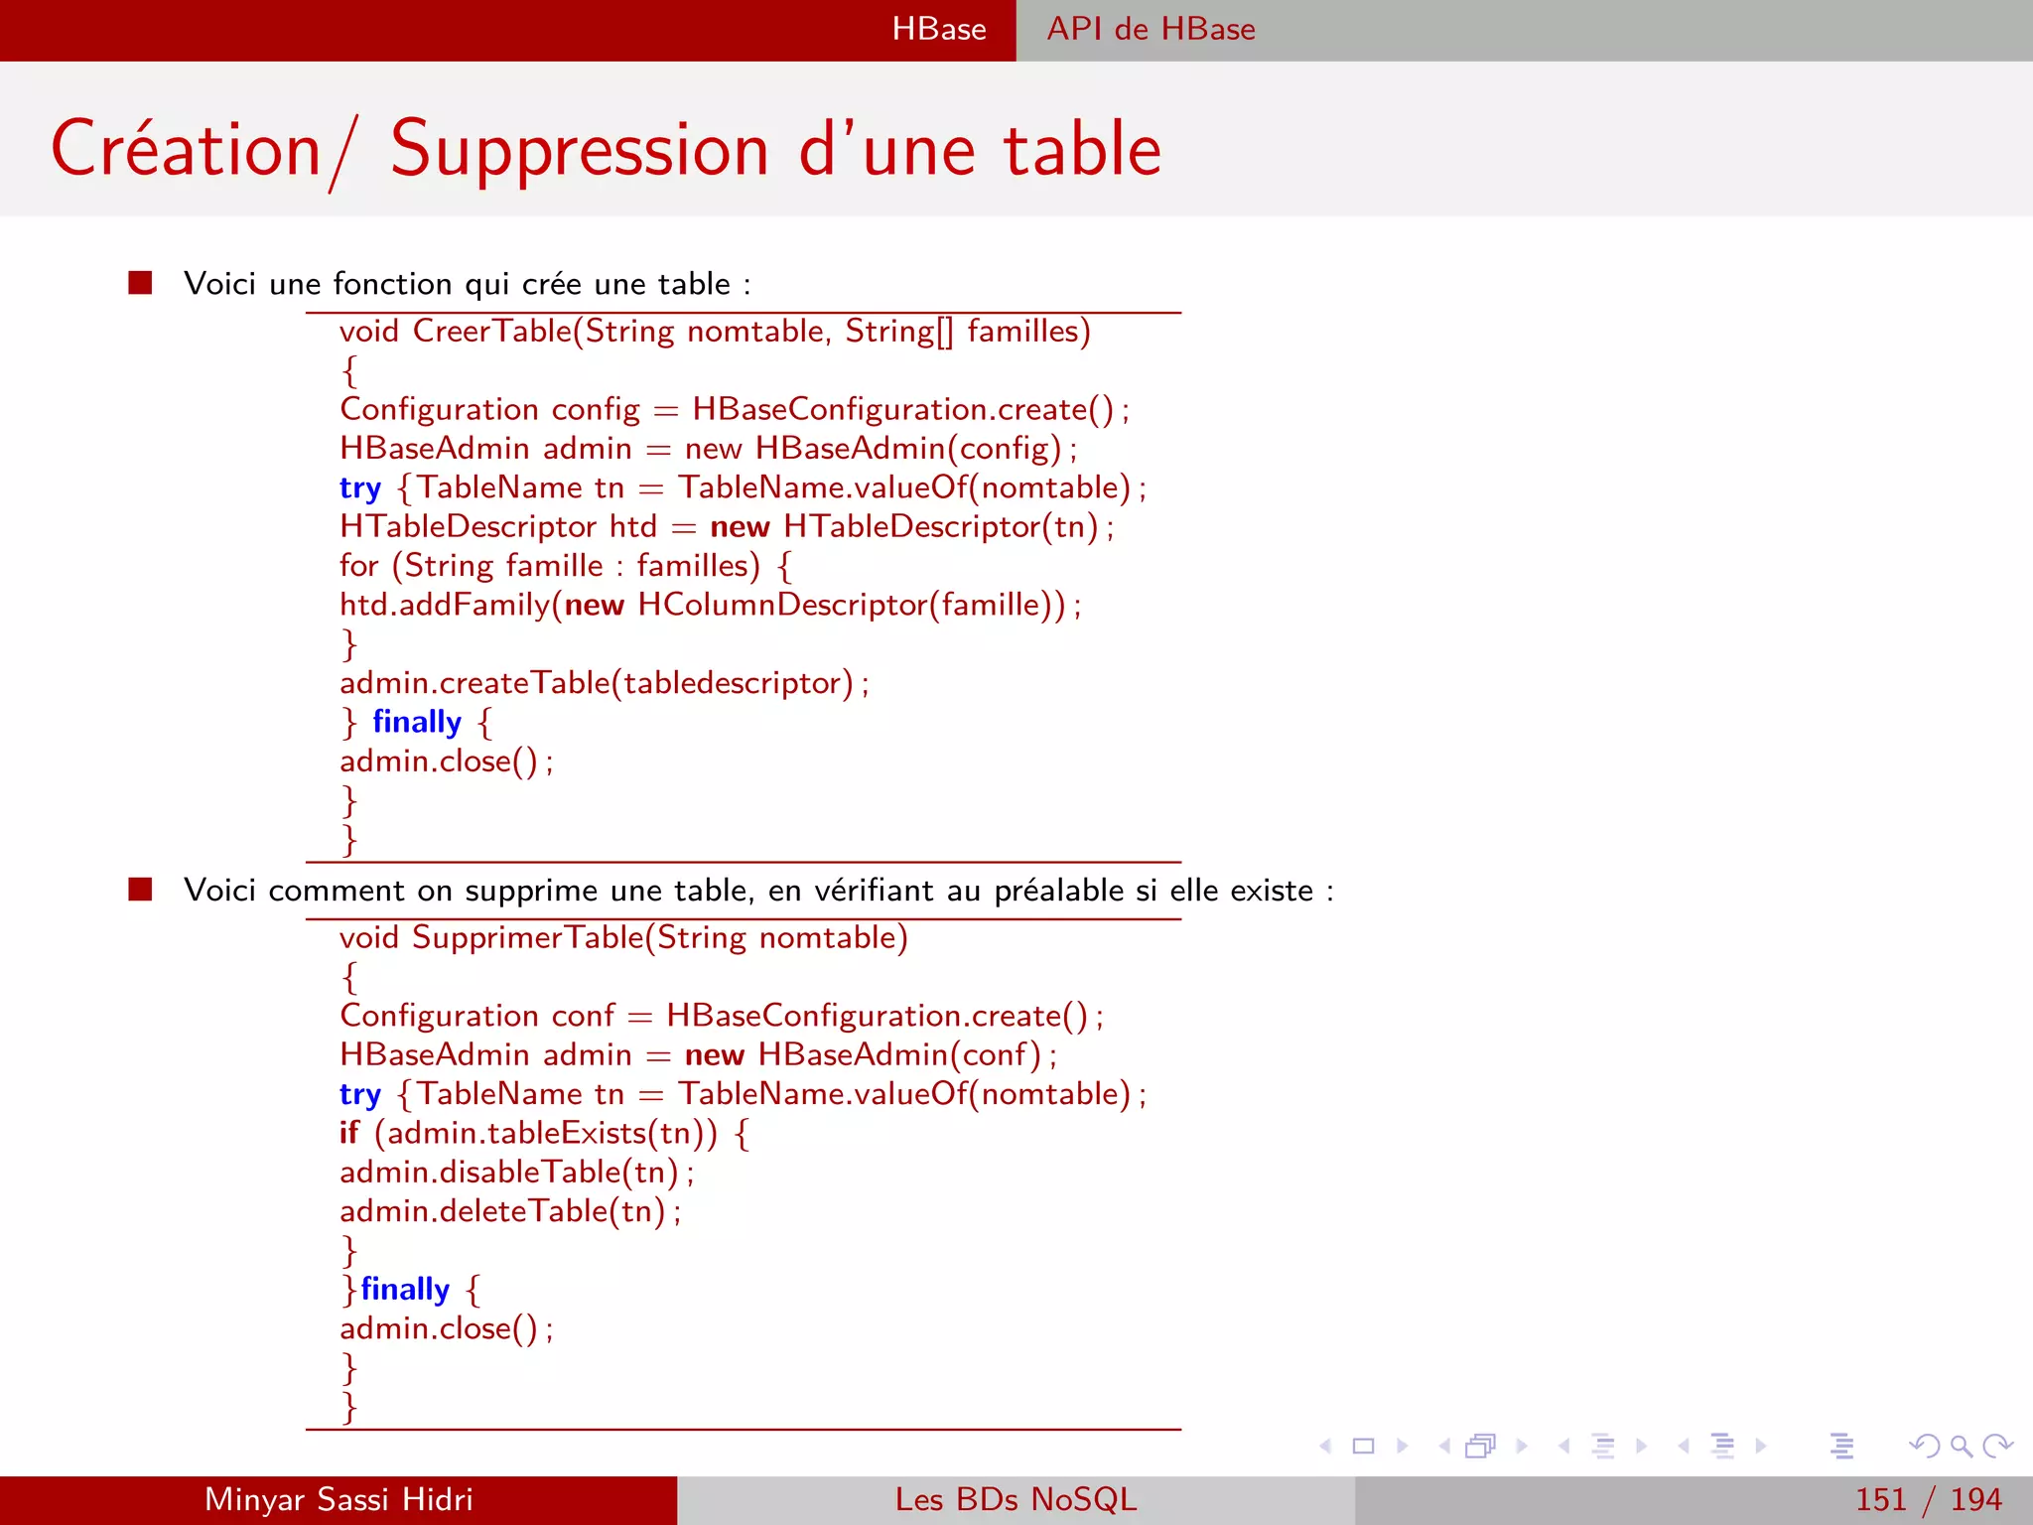Click the first blue 'finally' keyword
This screenshot has width=2033, height=1525.
417,722
